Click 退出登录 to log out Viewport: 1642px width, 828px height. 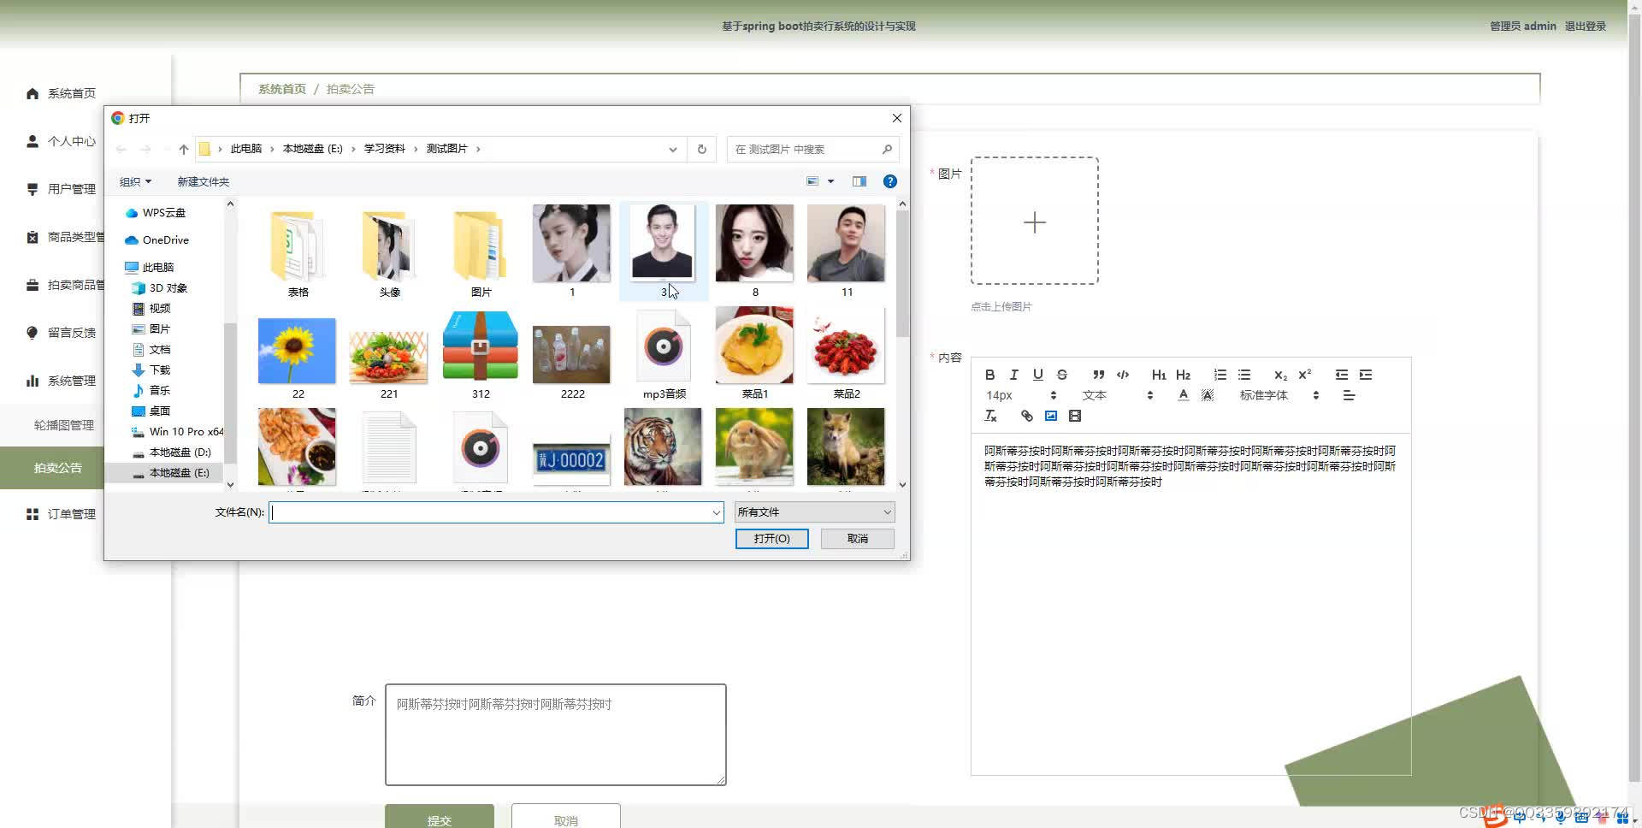1585,27
